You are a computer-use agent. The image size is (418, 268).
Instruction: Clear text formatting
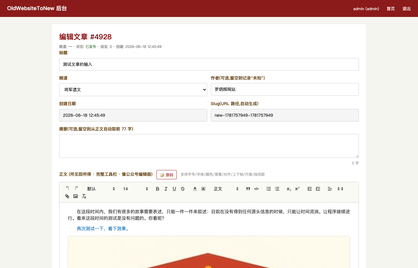pos(84,196)
